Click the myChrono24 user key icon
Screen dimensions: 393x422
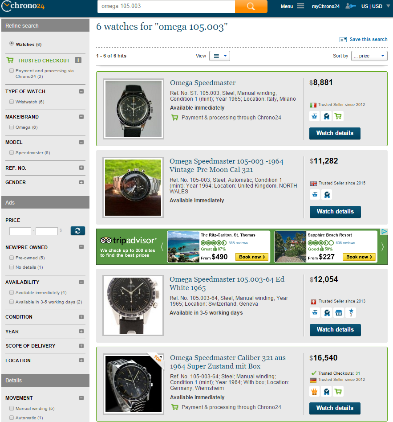click(350, 6)
